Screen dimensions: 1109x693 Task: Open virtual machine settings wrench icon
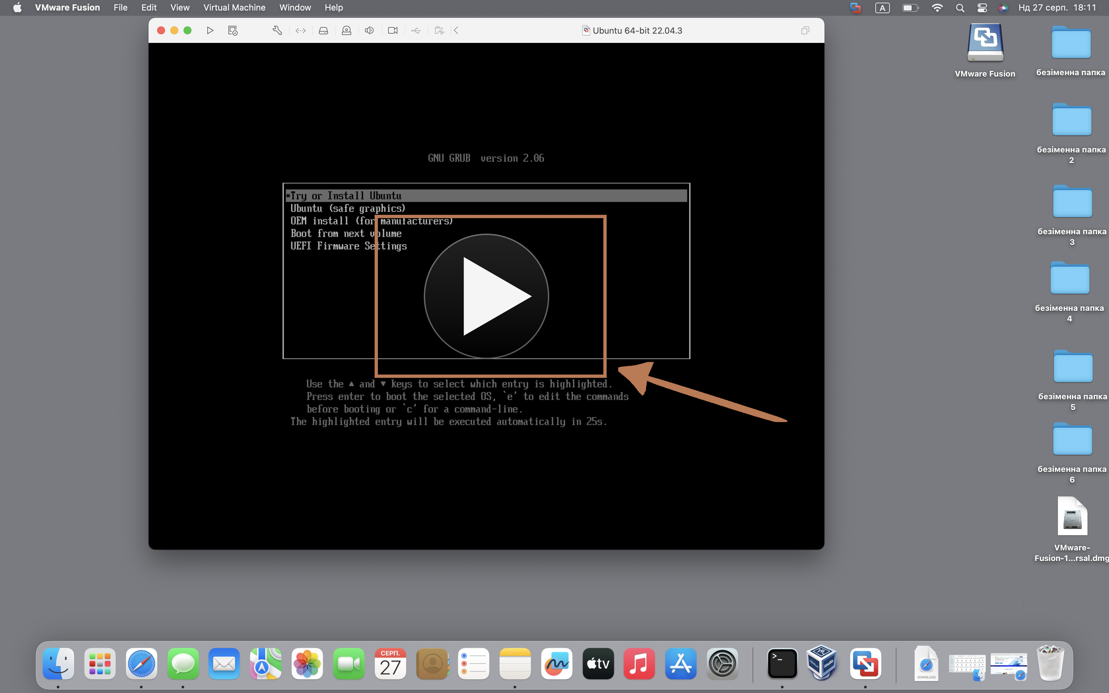point(277,30)
